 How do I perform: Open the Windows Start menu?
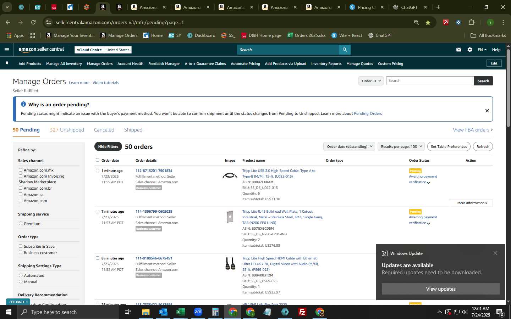click(x=9, y=312)
